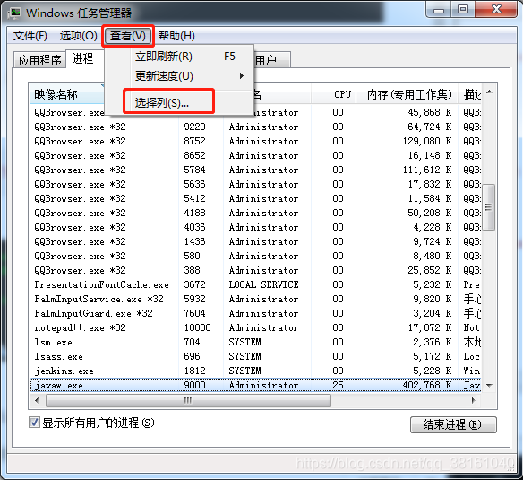Click the LOCAL SERVICE user name cell
The height and width of the screenshot is (480, 523).
click(263, 284)
